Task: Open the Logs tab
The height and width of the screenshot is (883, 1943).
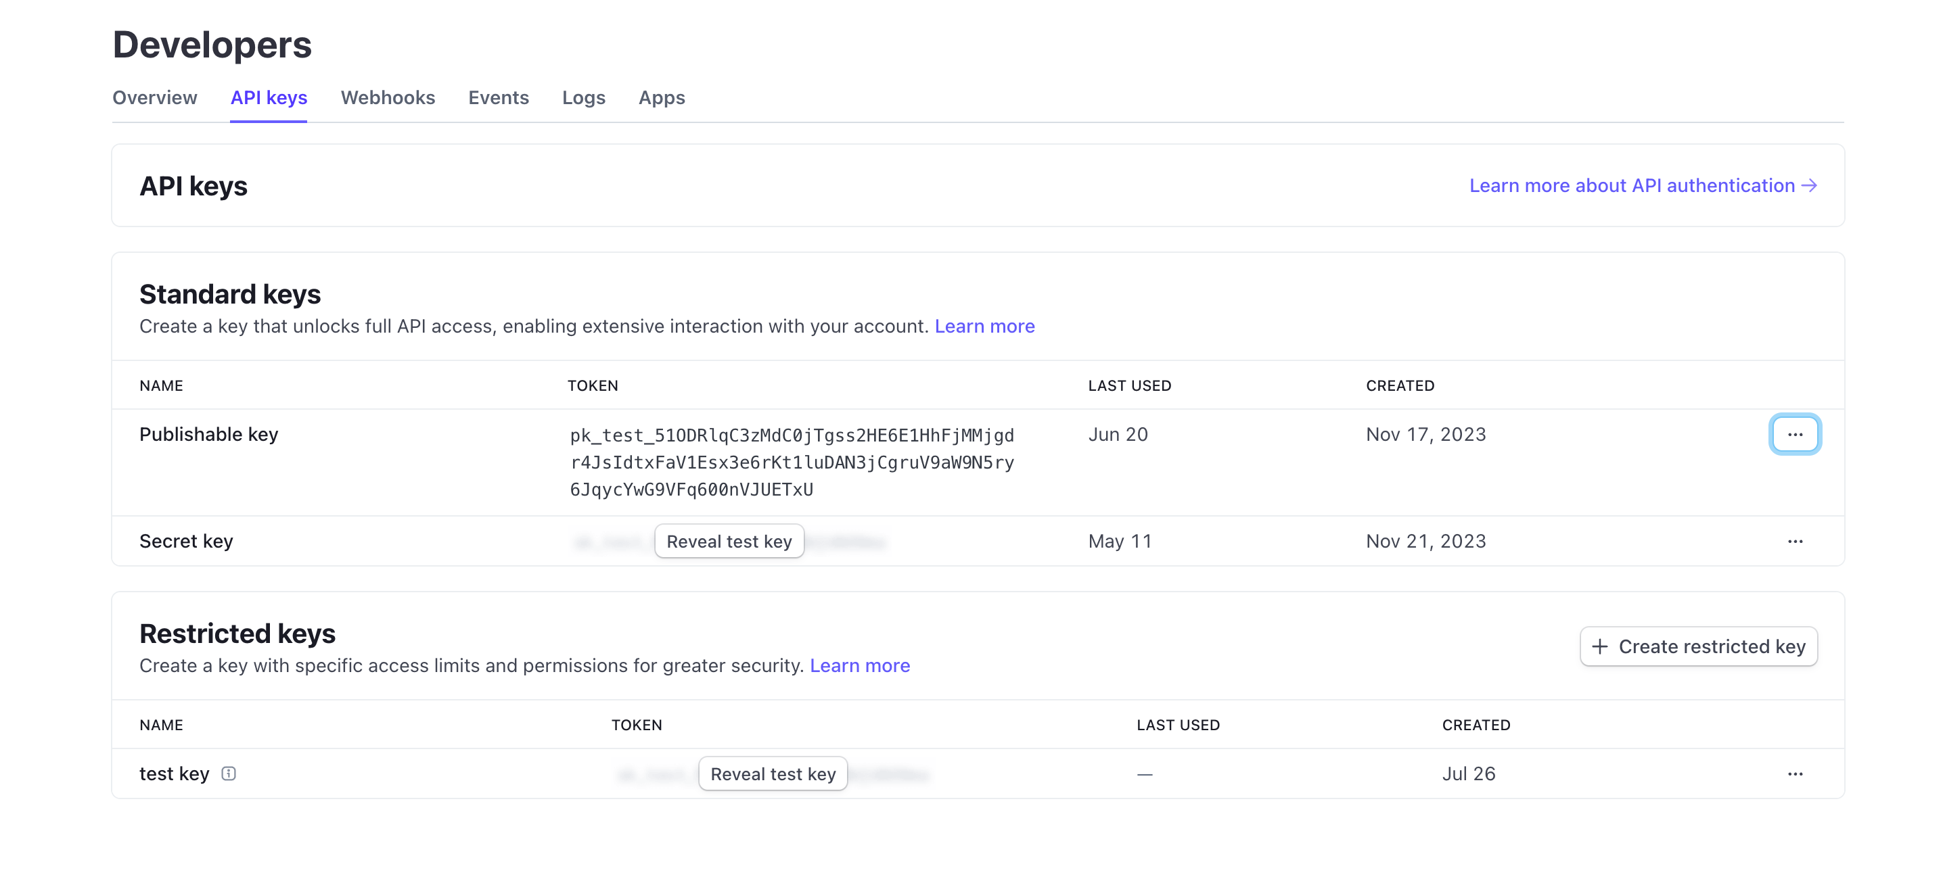Action: point(584,95)
